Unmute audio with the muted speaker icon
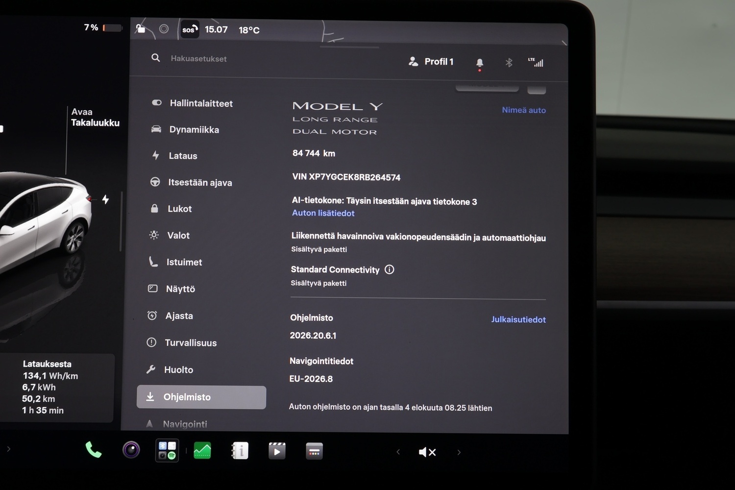735x490 pixels. pos(427,452)
